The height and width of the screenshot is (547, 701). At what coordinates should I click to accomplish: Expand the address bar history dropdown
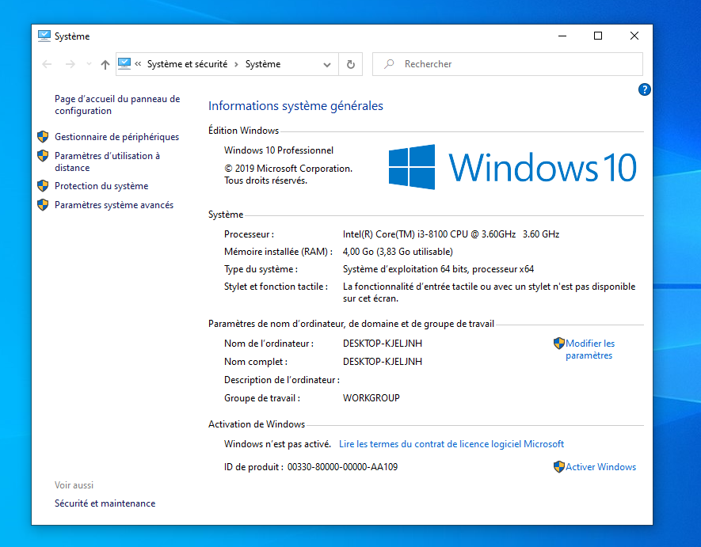point(327,64)
